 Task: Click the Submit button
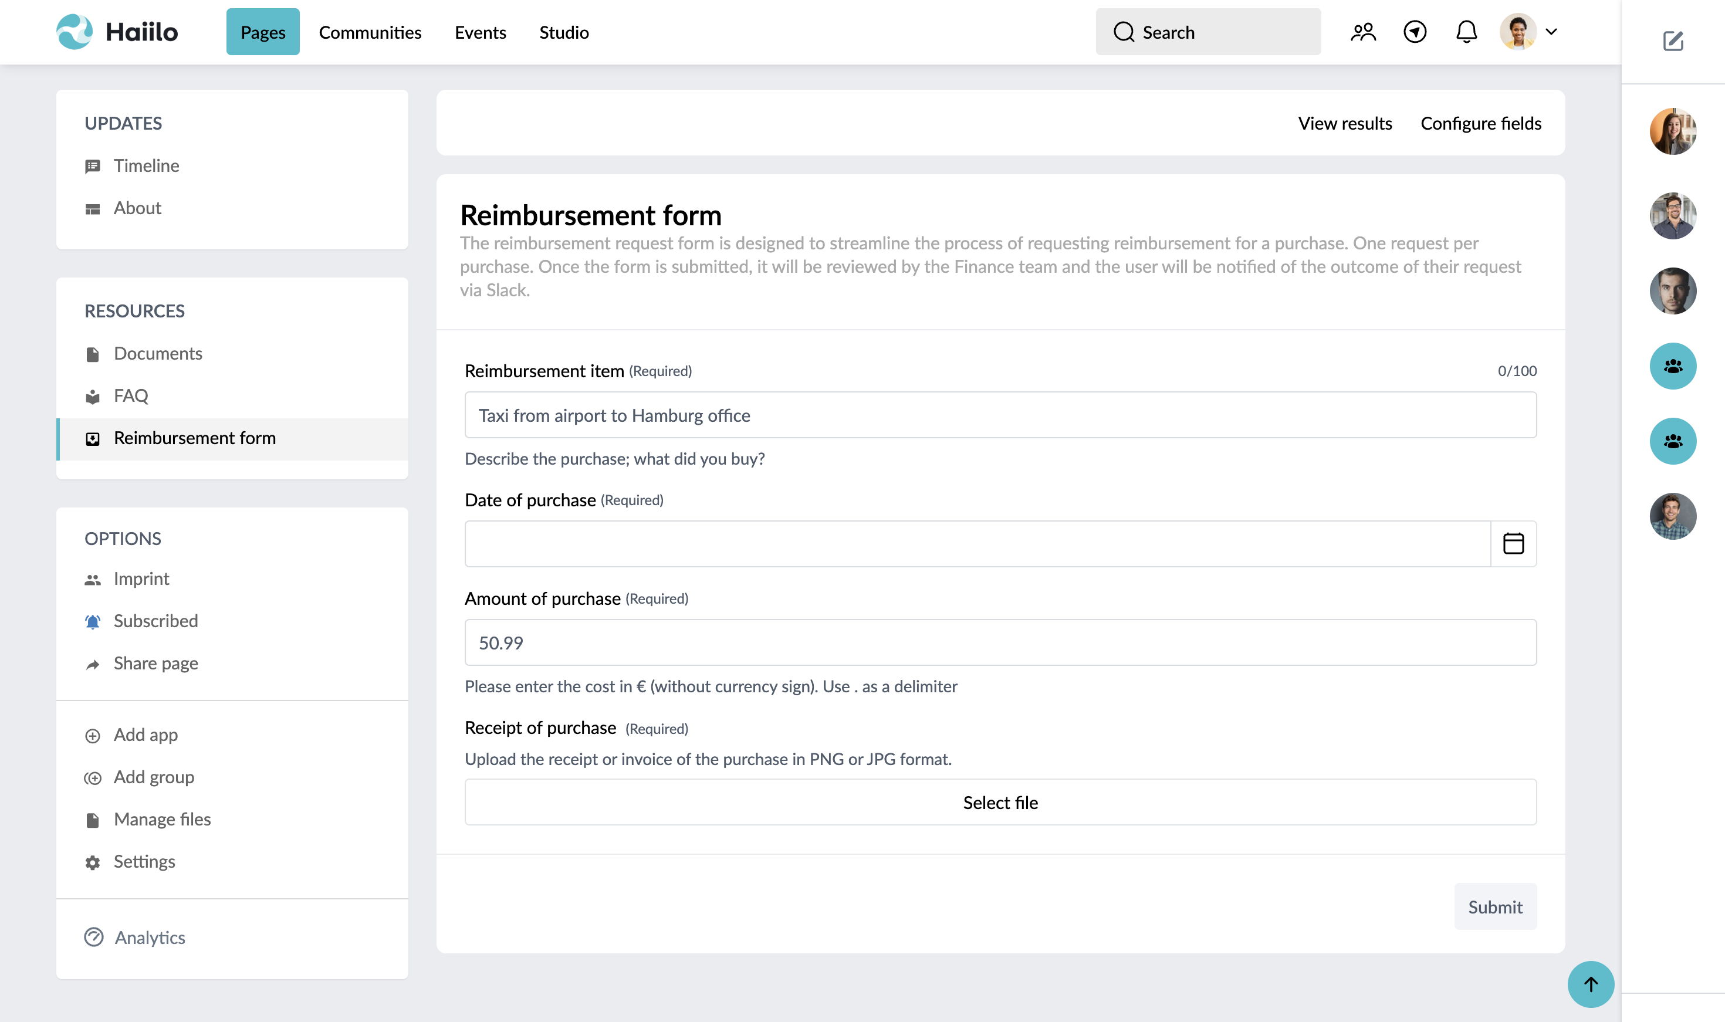pyautogui.click(x=1495, y=906)
